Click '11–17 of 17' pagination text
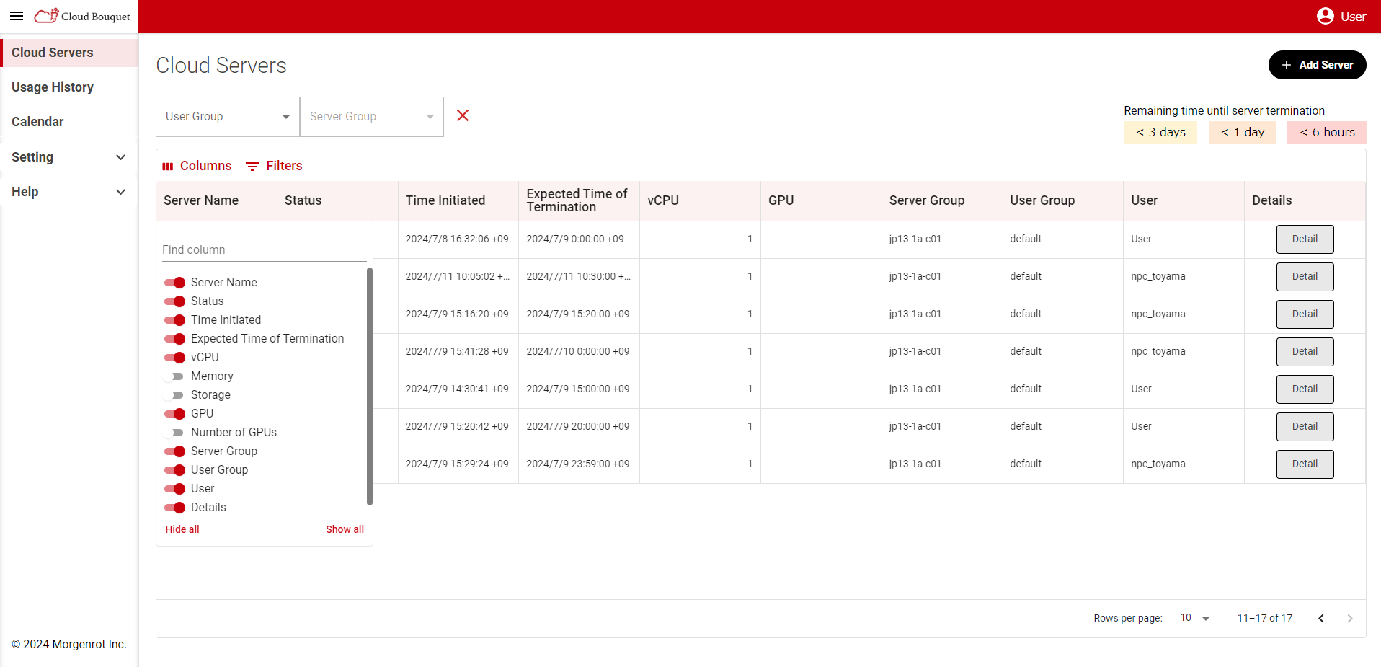 1265,618
